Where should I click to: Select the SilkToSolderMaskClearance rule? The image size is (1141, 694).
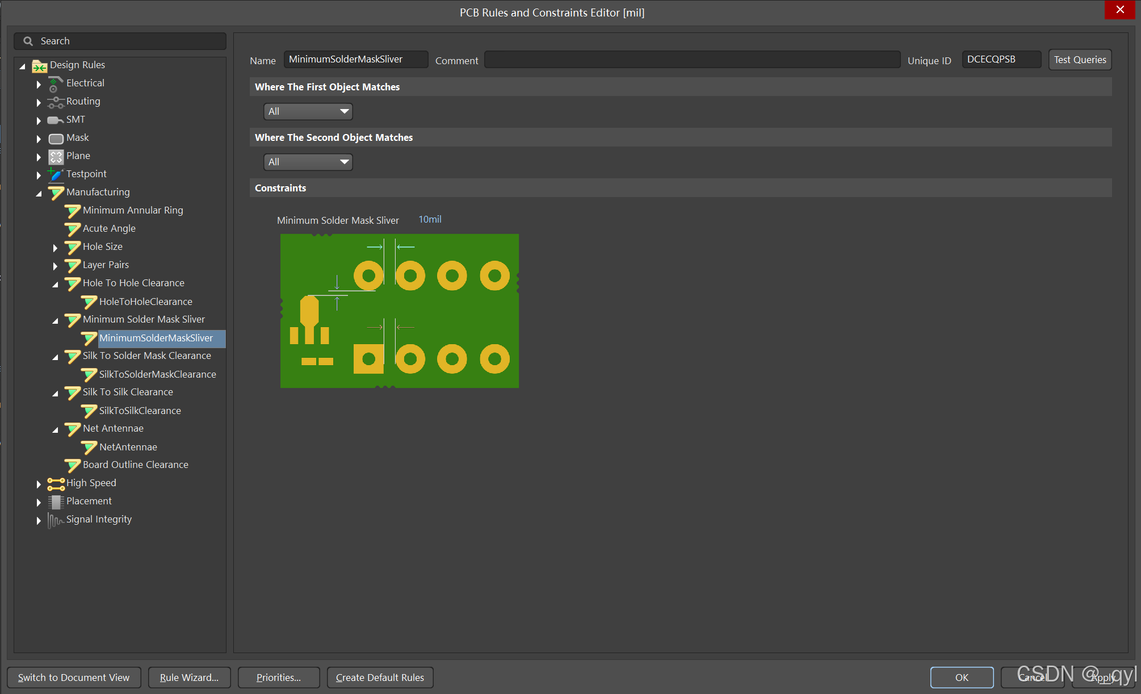pyautogui.click(x=157, y=374)
